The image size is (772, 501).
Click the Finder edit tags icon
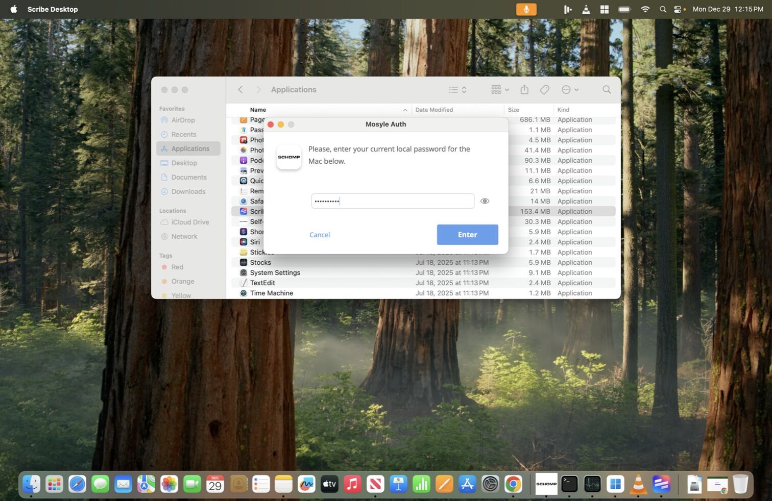(x=544, y=90)
